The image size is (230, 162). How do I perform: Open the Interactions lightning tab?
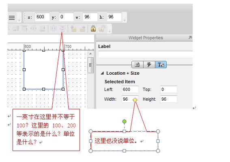tap(149, 65)
